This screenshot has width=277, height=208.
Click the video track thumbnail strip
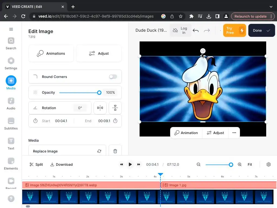pyautogui.click(x=148, y=197)
